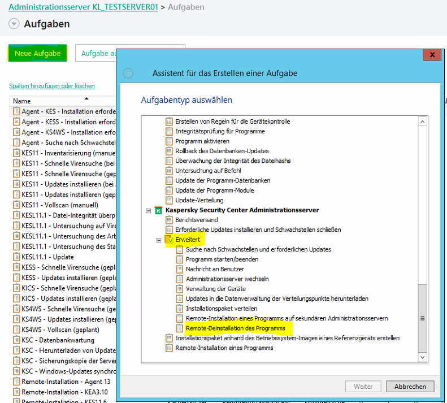
Task: Click icon of 'Erforderliche Updates installieren und Schwachstellen schließen'
Action: [169, 230]
